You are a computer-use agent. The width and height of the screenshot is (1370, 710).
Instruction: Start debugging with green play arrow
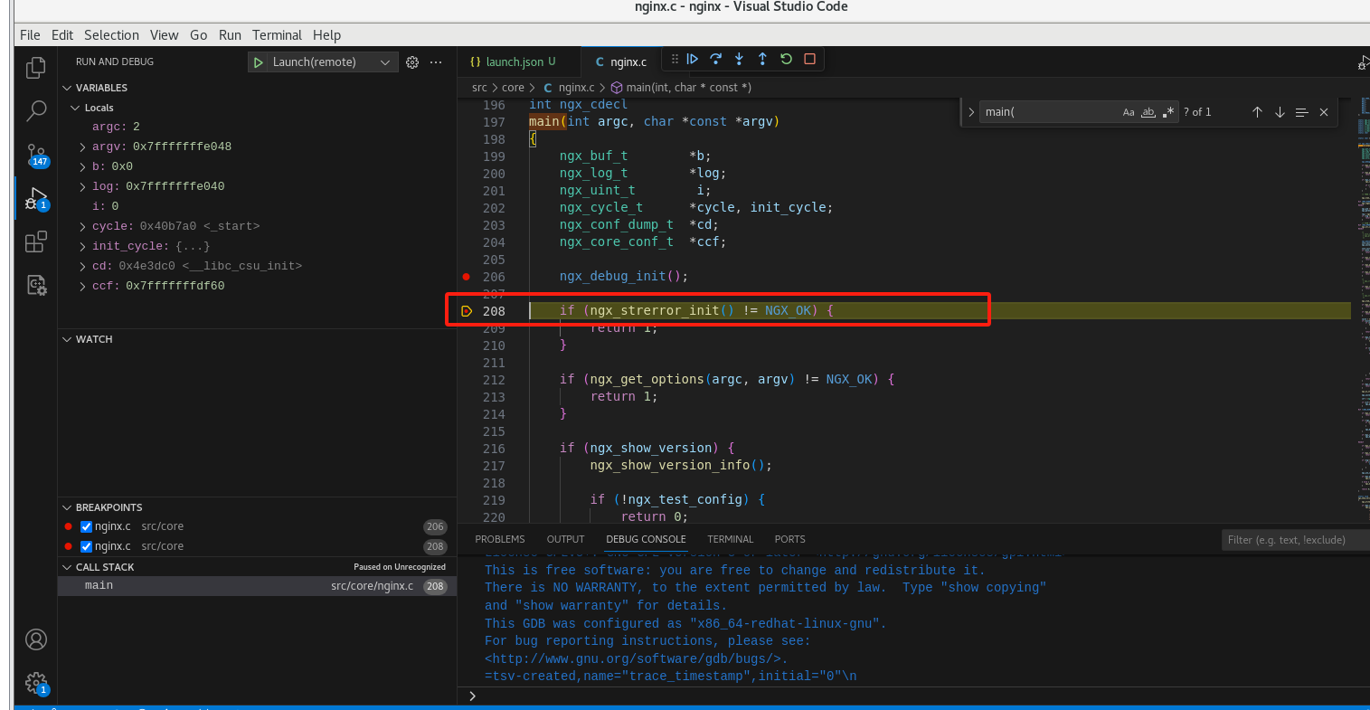click(x=259, y=62)
